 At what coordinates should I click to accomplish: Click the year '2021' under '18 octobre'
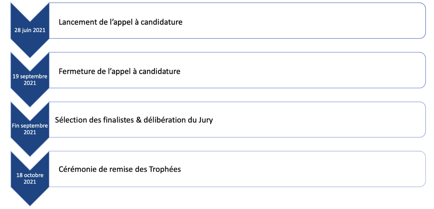(x=30, y=182)
